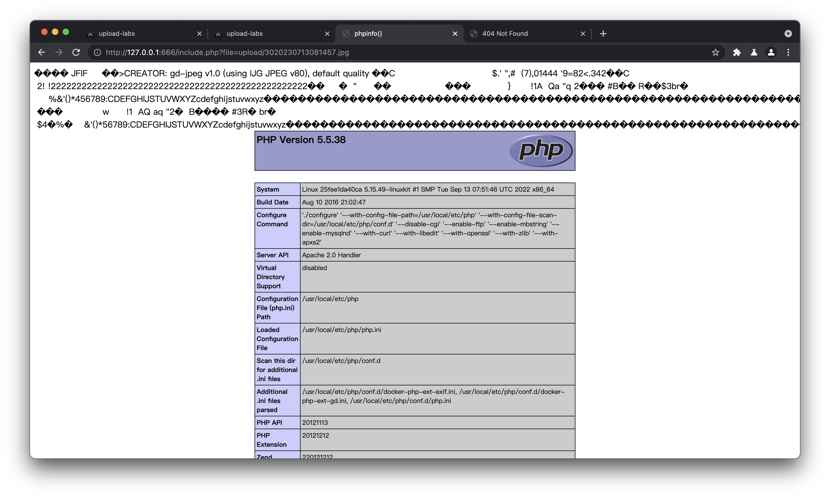This screenshot has height=498, width=830.
Task: Click the Chrome Labs flask icon
Action: coord(754,52)
